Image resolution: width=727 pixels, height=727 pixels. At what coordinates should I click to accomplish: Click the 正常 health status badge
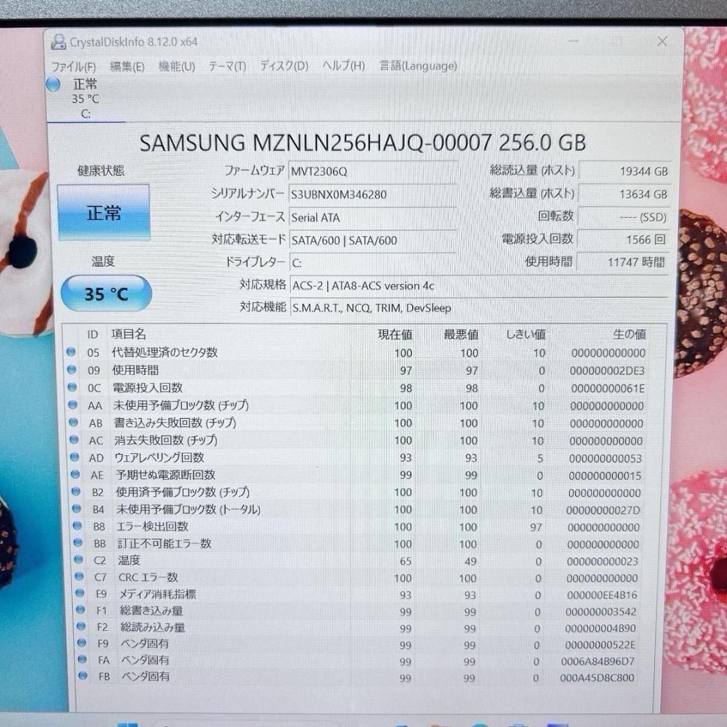pyautogui.click(x=104, y=213)
